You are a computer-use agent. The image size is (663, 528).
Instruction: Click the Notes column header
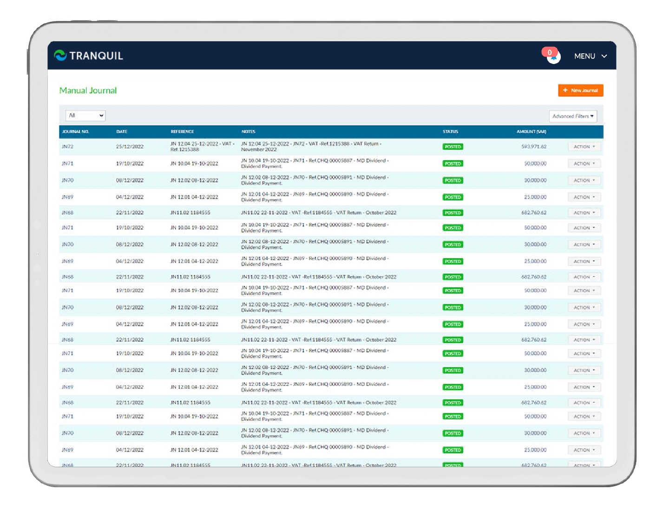click(248, 132)
